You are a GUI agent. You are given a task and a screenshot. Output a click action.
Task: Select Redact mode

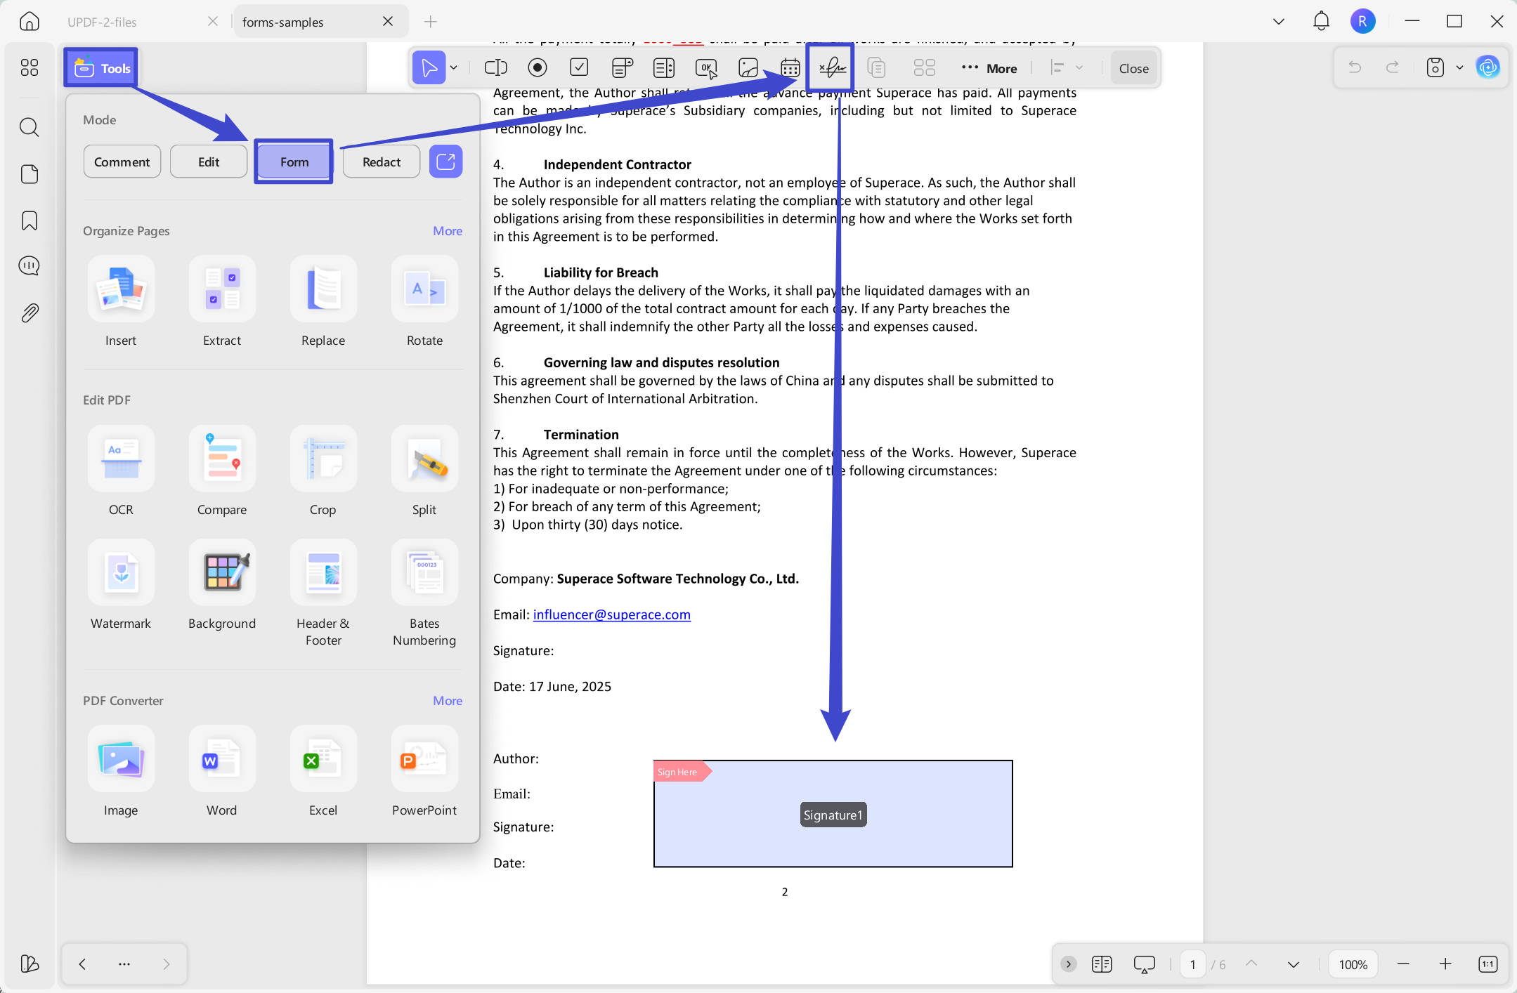(382, 162)
